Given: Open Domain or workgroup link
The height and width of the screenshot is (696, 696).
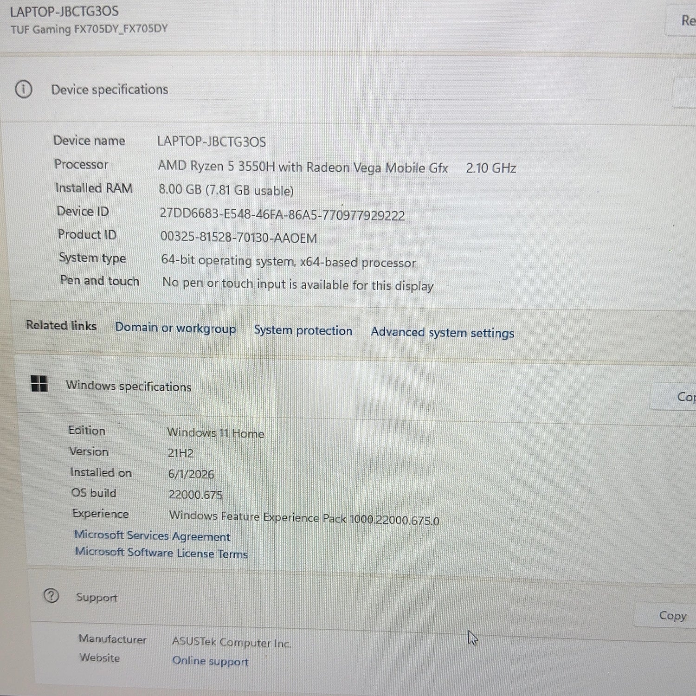Looking at the screenshot, I should click(x=175, y=328).
